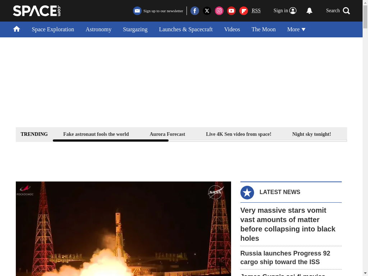The image size is (368, 276).
Task: Click the user profile icon
Action: point(293,11)
